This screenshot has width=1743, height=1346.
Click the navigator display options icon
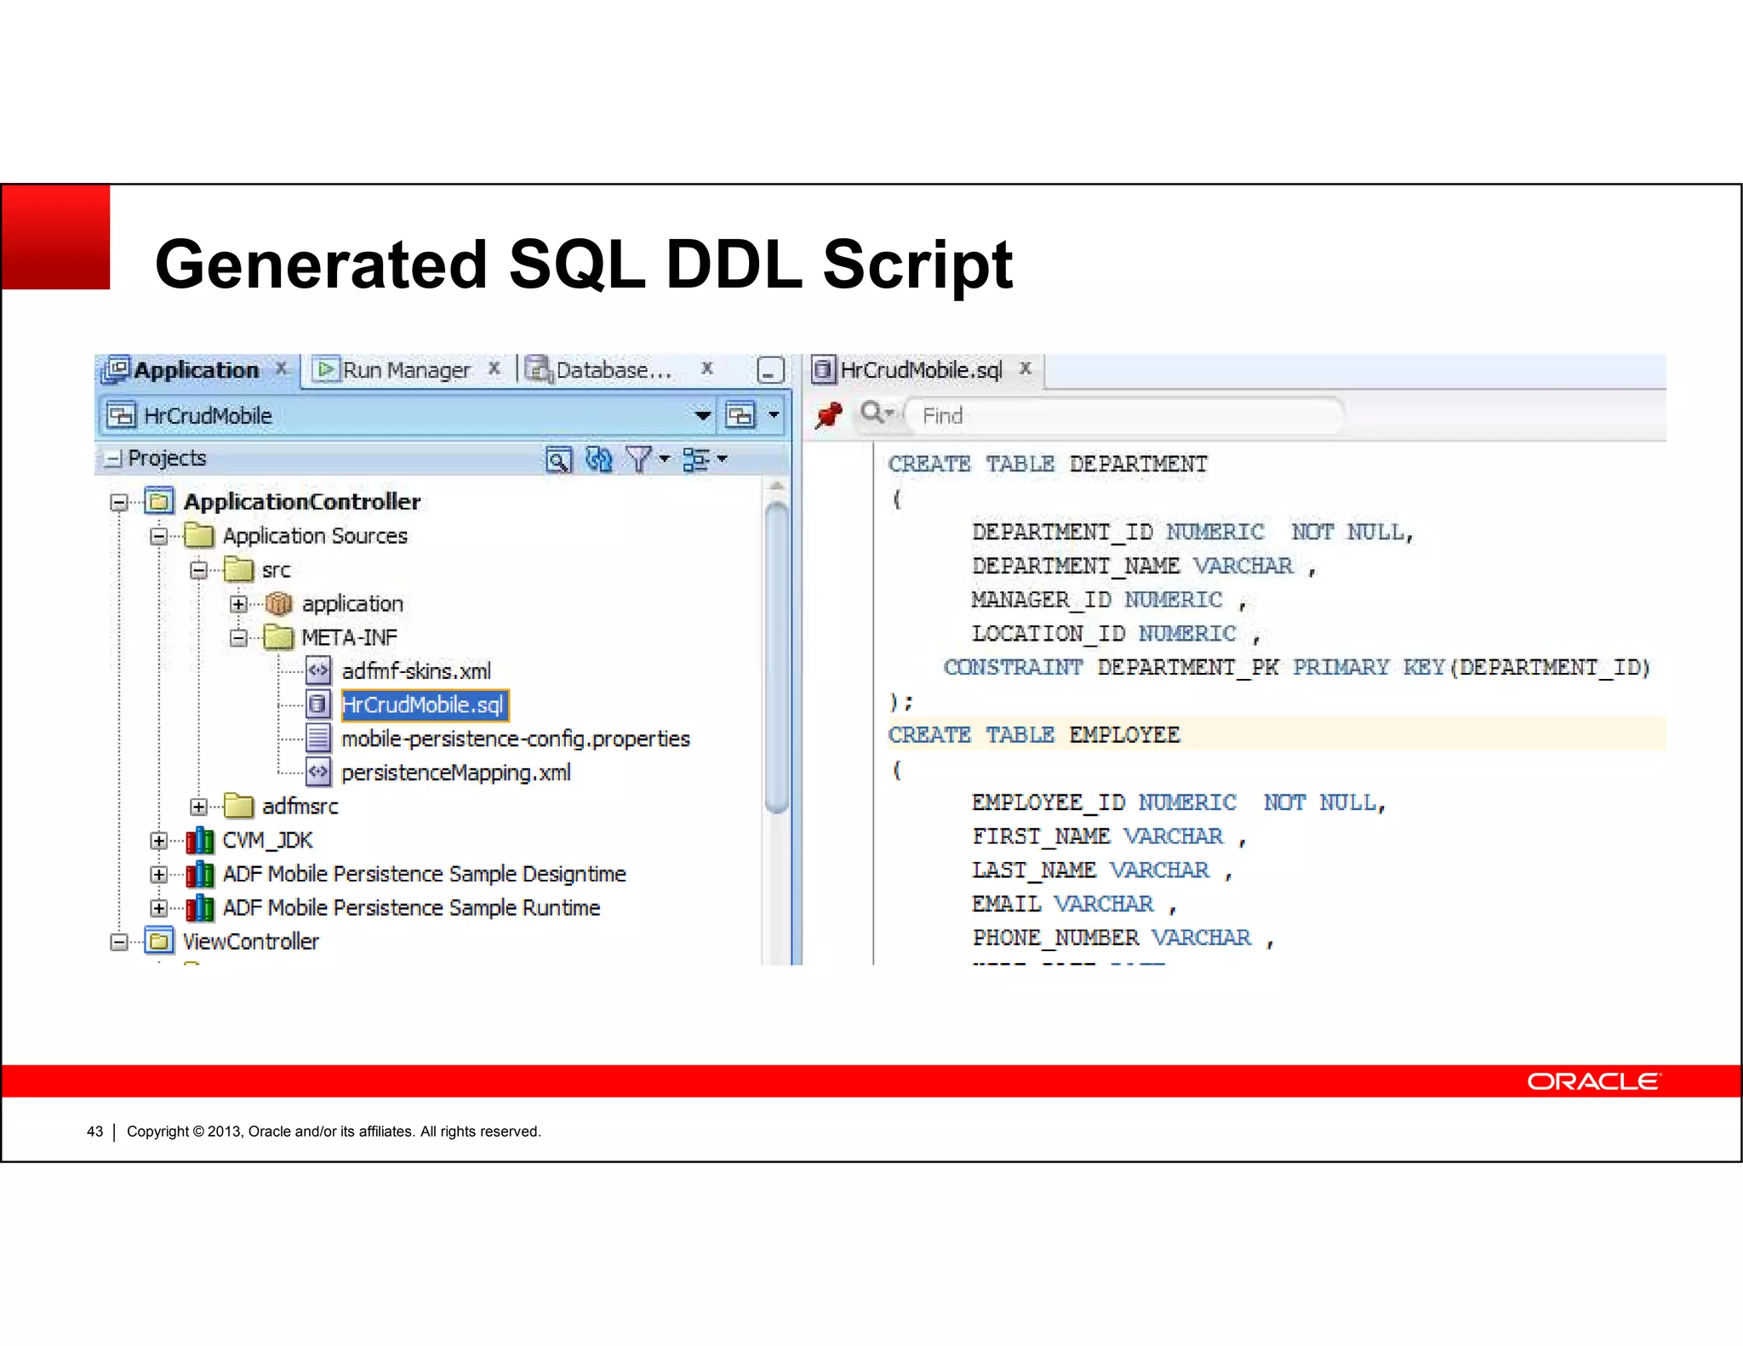click(x=696, y=459)
